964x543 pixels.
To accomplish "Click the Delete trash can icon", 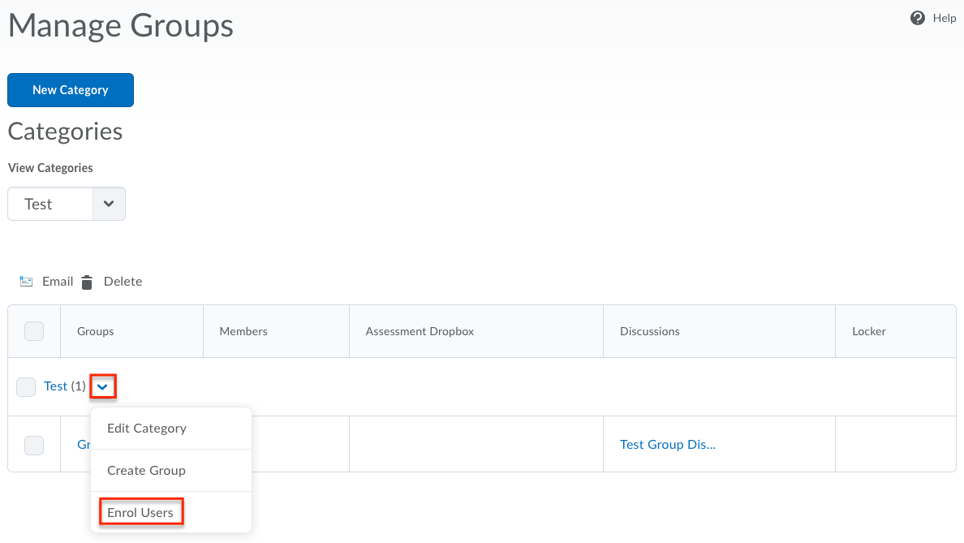I will pyautogui.click(x=87, y=282).
